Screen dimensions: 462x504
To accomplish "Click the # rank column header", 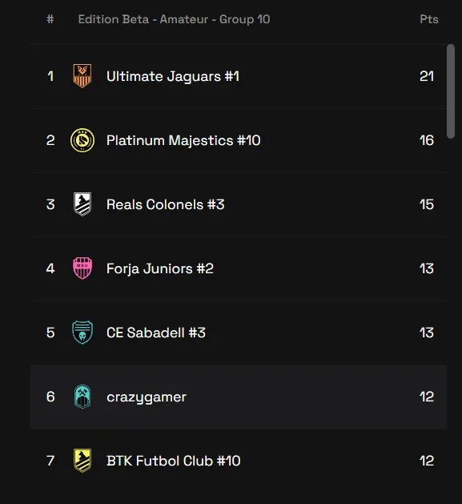I will point(50,19).
